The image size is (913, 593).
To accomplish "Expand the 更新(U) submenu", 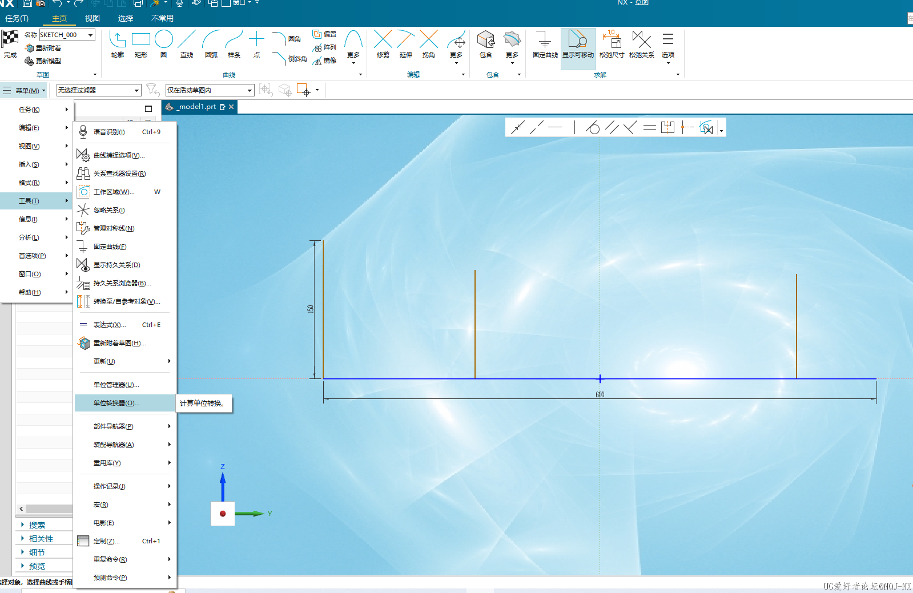I will pyautogui.click(x=124, y=361).
